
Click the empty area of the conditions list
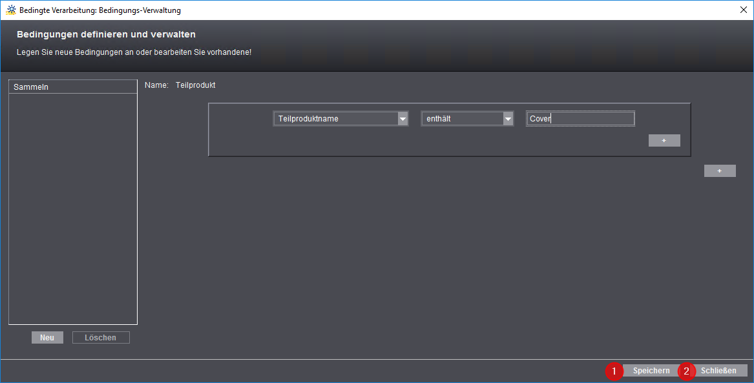click(72, 207)
